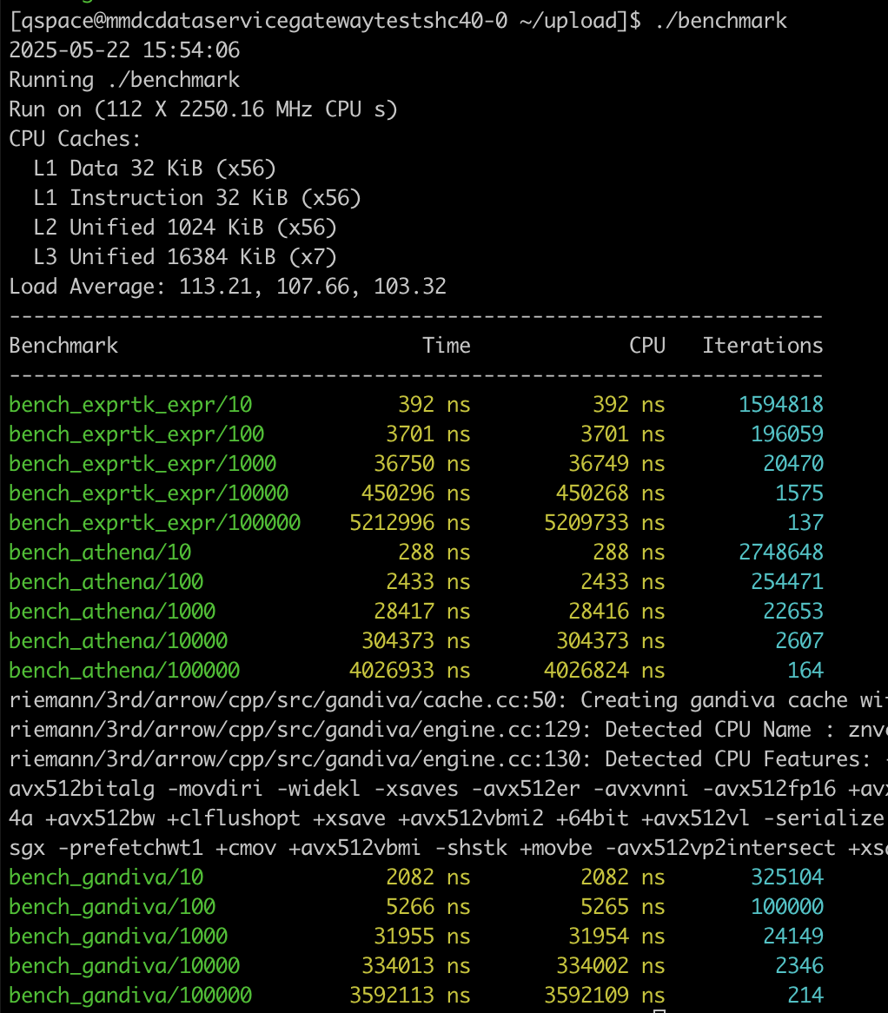Click the CPU value 3592109 ns
Image resolution: width=888 pixels, height=1013 pixels.
(604, 996)
